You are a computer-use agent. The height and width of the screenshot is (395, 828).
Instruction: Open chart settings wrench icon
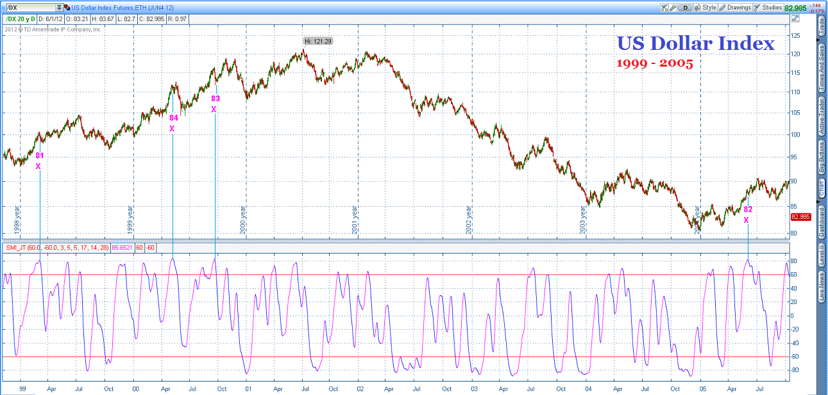pos(673,8)
